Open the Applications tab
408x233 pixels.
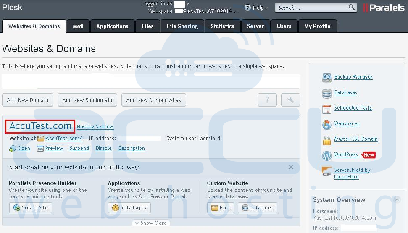coord(113,26)
